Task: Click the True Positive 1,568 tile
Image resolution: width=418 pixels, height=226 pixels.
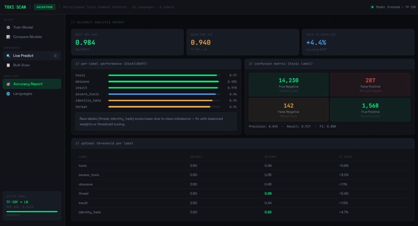Action: (370, 110)
